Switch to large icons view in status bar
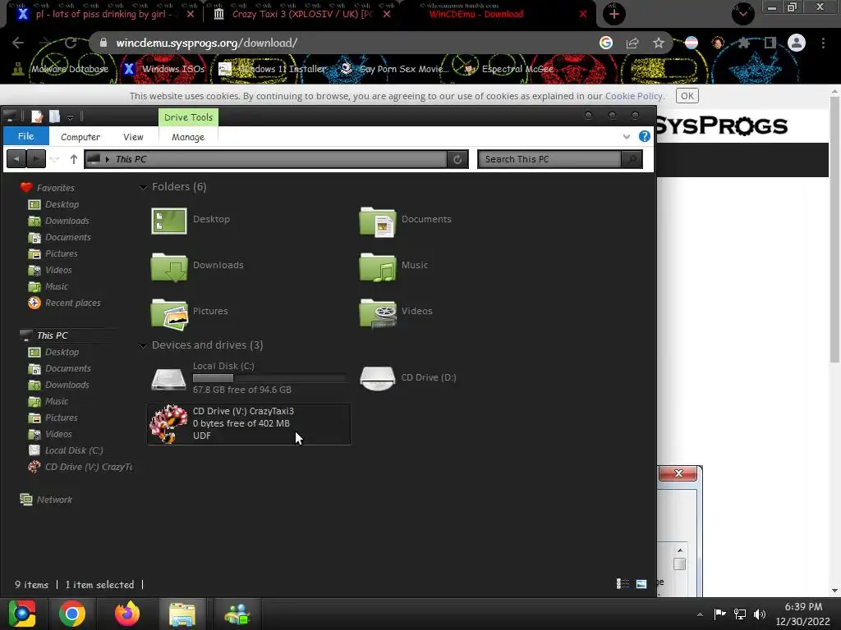The image size is (841, 630). click(x=641, y=583)
